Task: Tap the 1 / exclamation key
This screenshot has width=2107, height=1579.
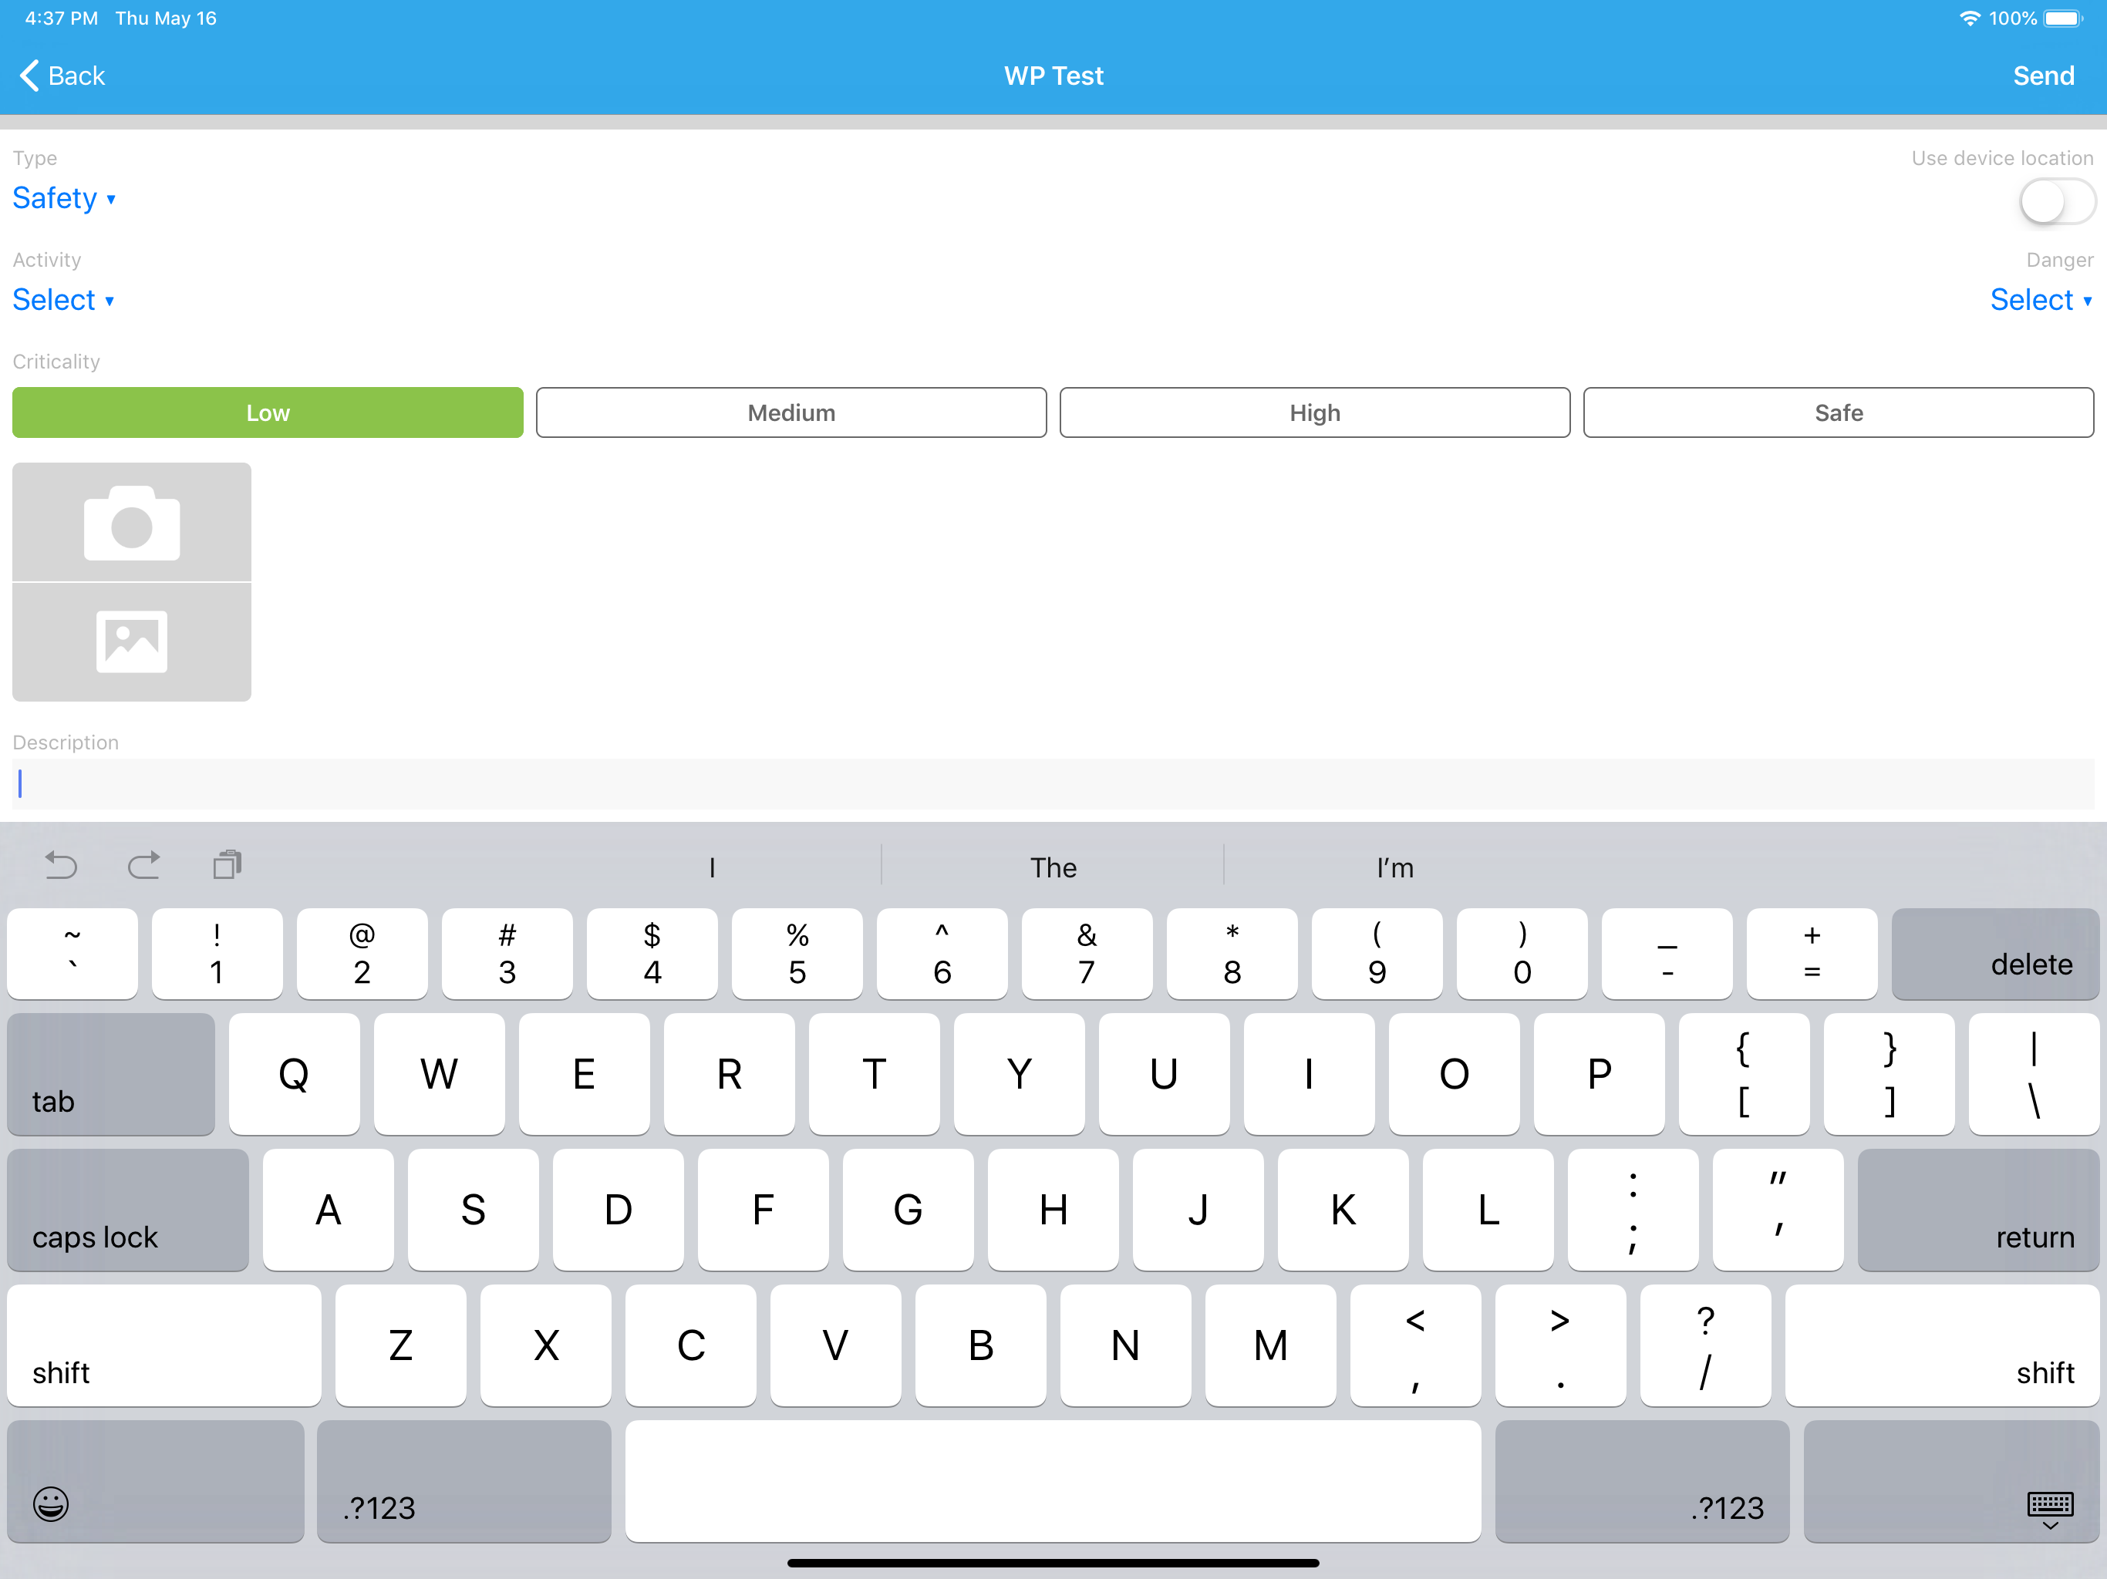Action: tap(217, 953)
